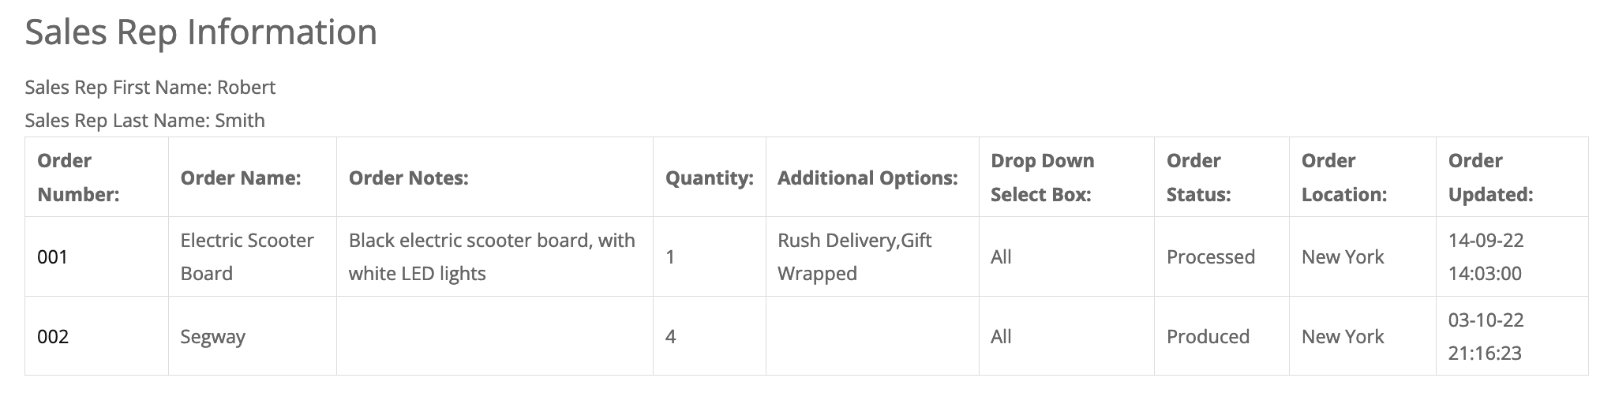Select the Produced order status cell
This screenshot has width=1615, height=404.
[x=1208, y=337]
